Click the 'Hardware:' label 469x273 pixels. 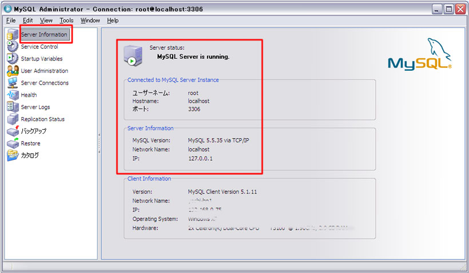pyautogui.click(x=145, y=228)
